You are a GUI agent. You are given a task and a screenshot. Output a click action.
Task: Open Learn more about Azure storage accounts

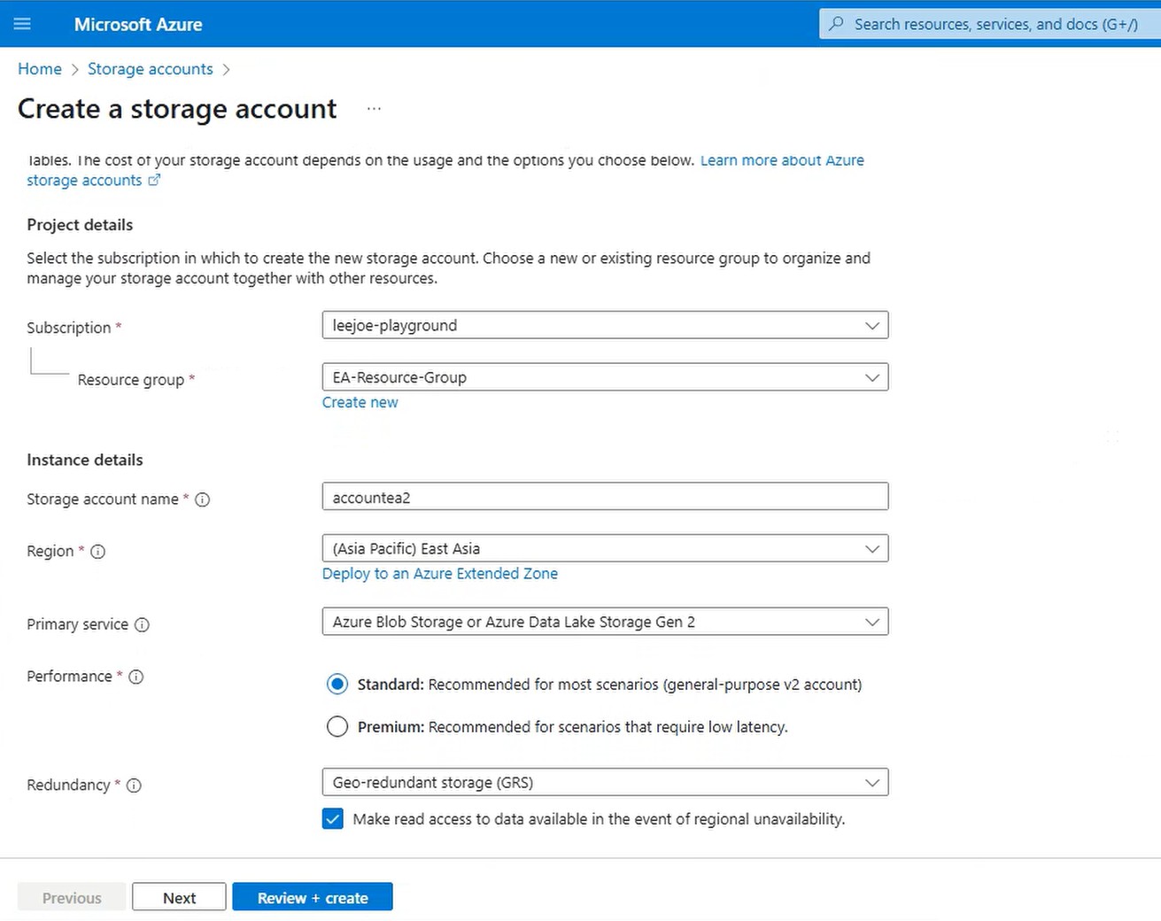point(782,160)
